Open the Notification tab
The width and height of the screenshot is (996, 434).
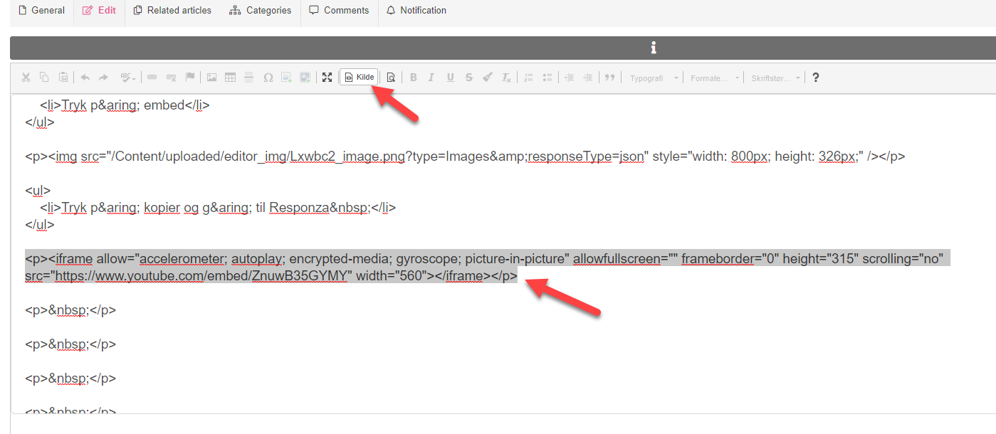(416, 11)
